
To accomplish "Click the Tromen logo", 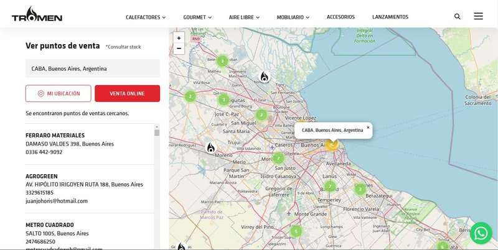I will [x=37, y=14].
